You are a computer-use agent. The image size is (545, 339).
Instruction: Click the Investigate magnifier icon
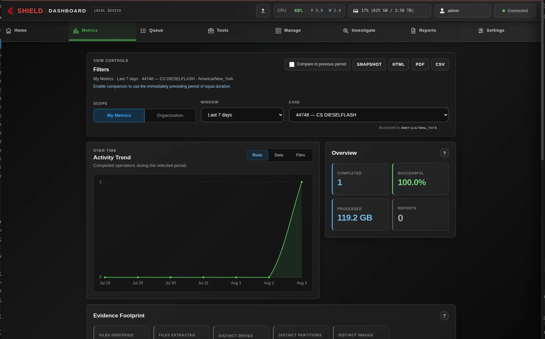pos(346,30)
